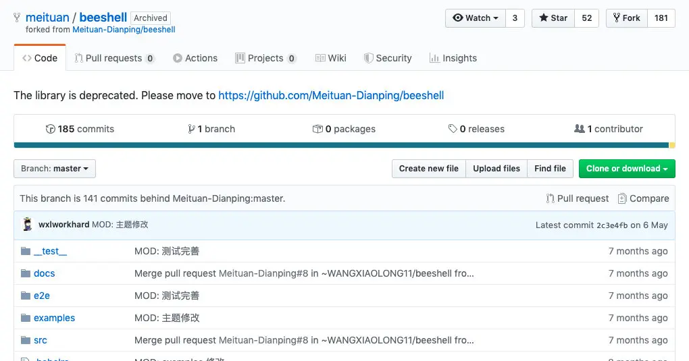The image size is (689, 361).
Task: Click the eye icon on Watch button
Action: coord(458,18)
